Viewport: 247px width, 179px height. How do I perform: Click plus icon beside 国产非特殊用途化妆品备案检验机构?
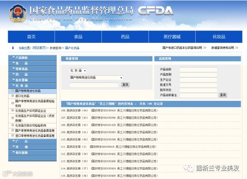(x=13, y=103)
